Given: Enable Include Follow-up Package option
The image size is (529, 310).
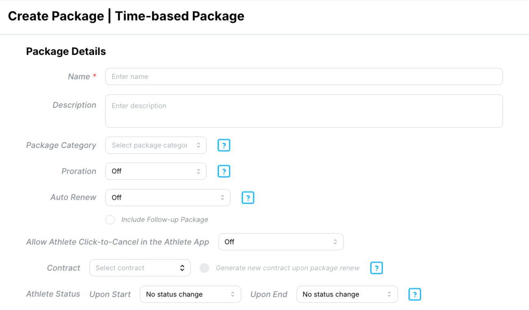Looking at the screenshot, I should (x=110, y=219).
